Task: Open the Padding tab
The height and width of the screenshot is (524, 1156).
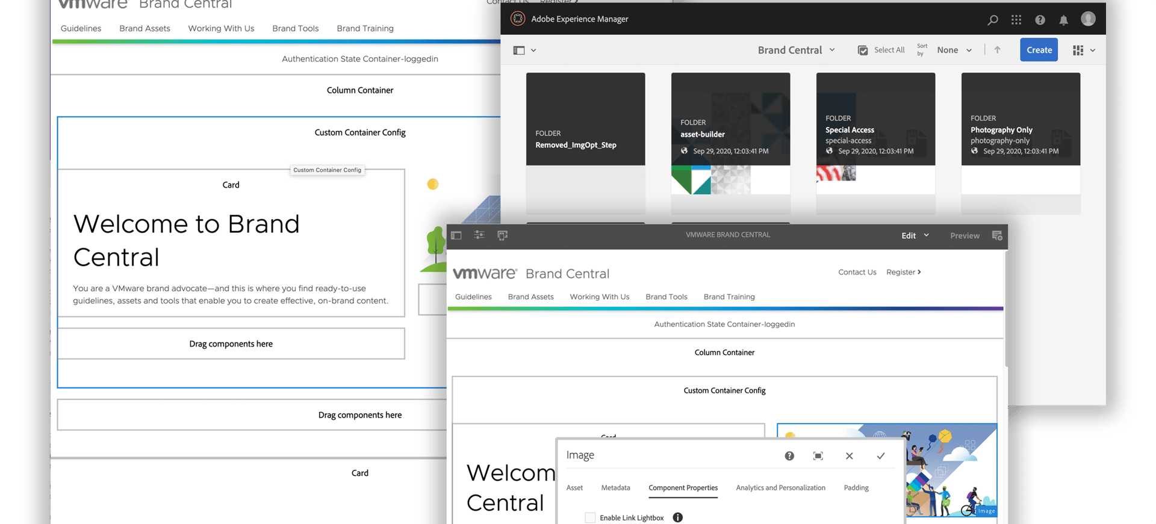Action: [856, 488]
